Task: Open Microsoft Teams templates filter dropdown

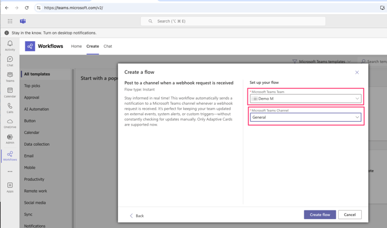Action: click(x=322, y=61)
